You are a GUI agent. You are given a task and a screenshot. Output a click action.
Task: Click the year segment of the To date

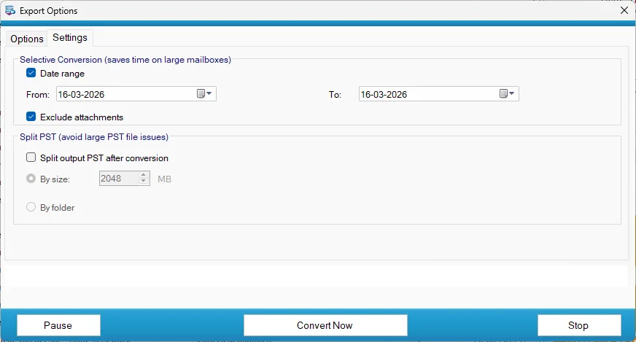click(x=395, y=95)
